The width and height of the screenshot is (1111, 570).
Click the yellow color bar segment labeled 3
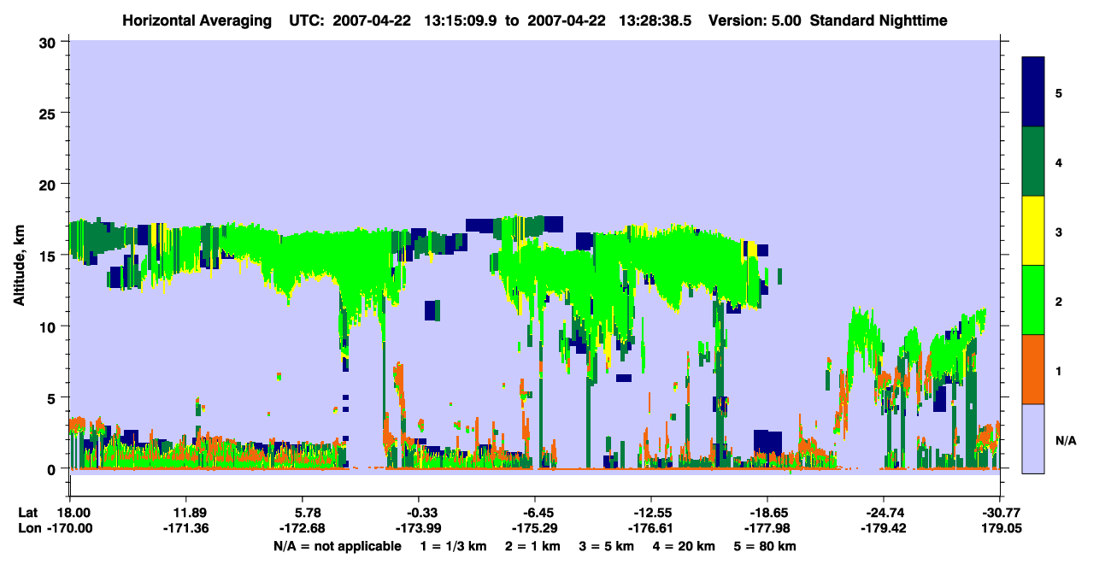click(1033, 230)
